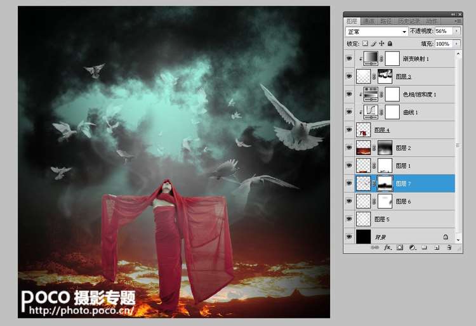Click the layer styles fx icon
This screenshot has height=326, width=476.
(x=388, y=247)
